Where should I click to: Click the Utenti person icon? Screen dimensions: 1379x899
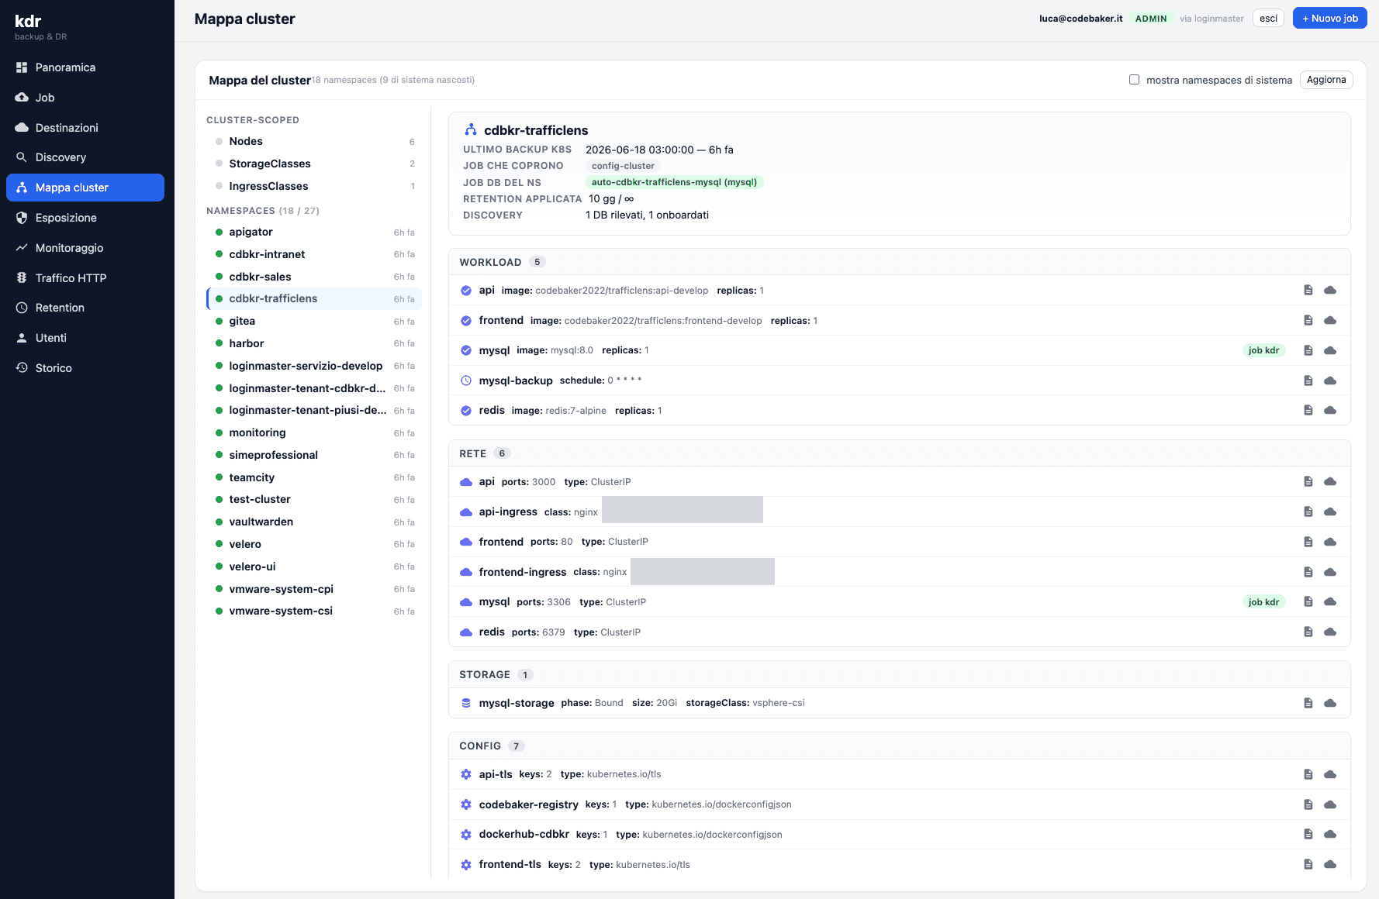tap(22, 338)
